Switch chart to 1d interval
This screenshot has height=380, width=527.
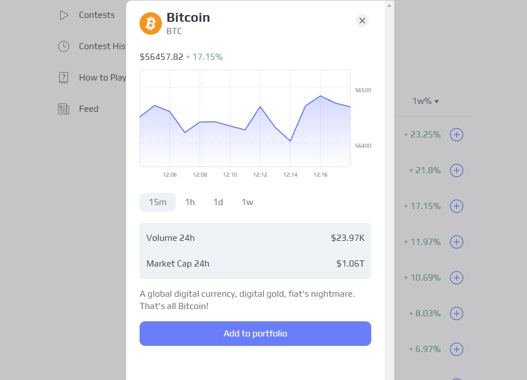point(218,202)
